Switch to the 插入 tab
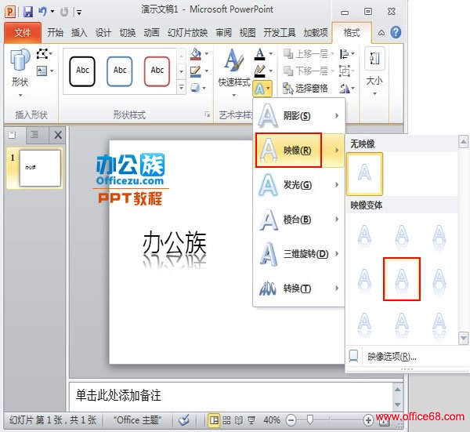 [79, 32]
